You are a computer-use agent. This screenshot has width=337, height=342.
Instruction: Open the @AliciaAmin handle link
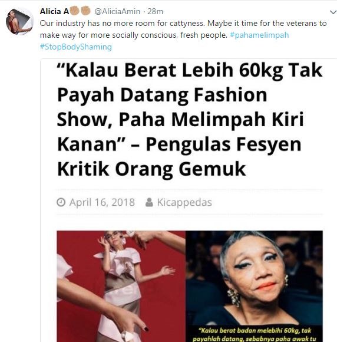117,11
